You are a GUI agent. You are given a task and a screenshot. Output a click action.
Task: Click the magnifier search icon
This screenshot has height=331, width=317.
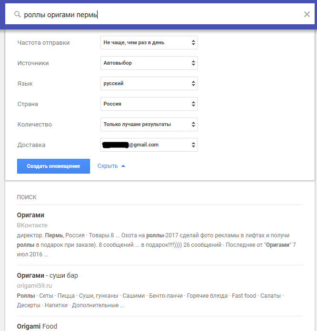(17, 14)
